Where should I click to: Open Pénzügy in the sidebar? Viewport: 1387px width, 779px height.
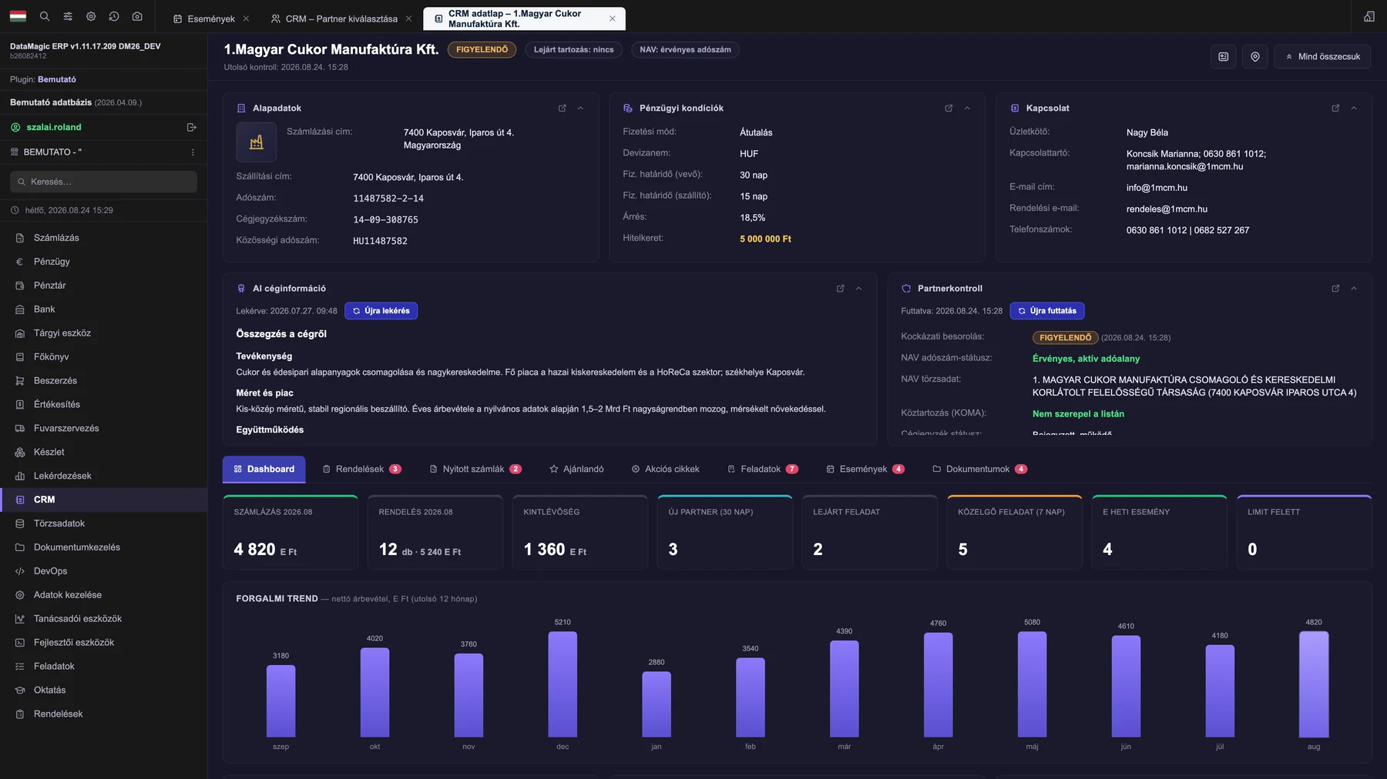(x=104, y=262)
